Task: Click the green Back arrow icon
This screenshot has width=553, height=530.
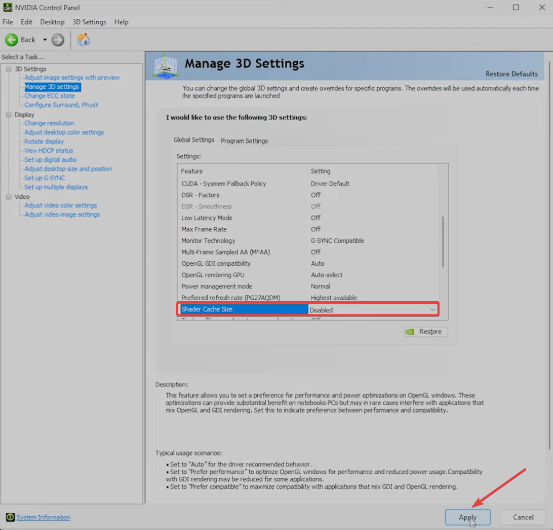Action: [12, 40]
